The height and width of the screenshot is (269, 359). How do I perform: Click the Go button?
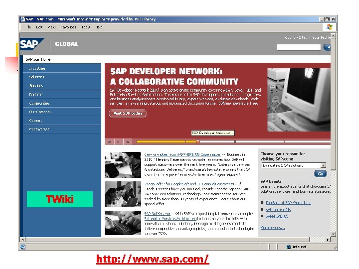click(320, 174)
